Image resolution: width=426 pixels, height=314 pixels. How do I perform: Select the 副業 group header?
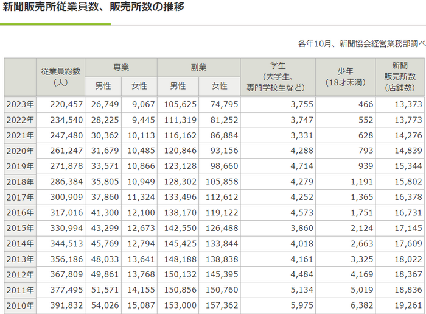click(198, 68)
